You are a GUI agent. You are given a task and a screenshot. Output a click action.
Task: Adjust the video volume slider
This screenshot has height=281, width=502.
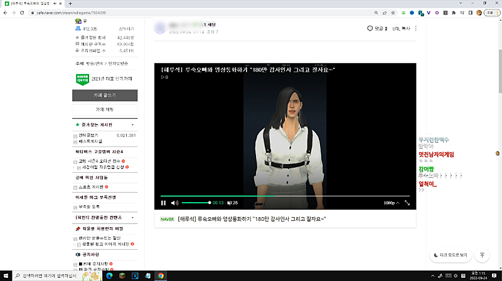(x=196, y=203)
